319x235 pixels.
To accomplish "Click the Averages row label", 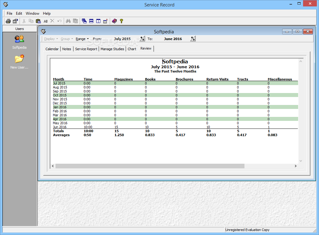I will click(x=61, y=135).
